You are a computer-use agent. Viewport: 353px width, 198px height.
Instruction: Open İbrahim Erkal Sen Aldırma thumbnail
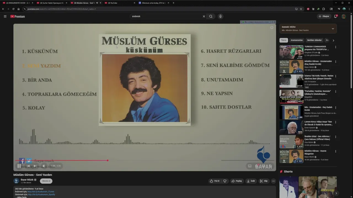(x=291, y=142)
